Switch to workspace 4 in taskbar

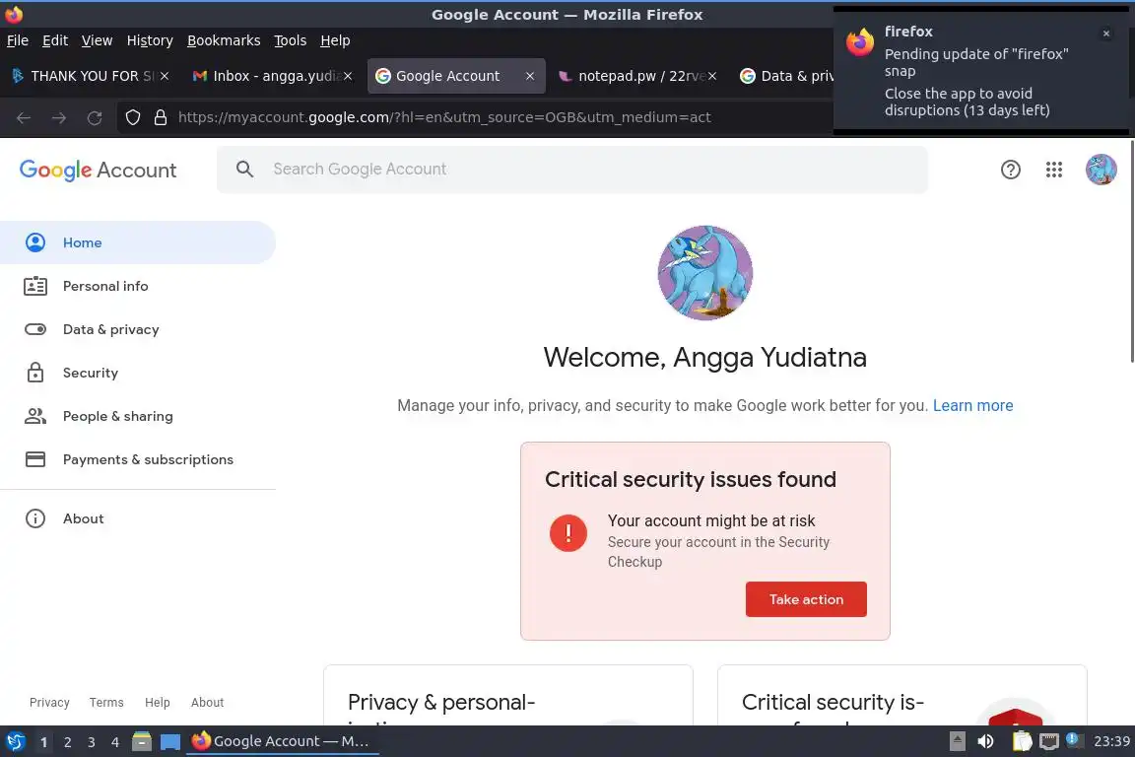tap(114, 742)
